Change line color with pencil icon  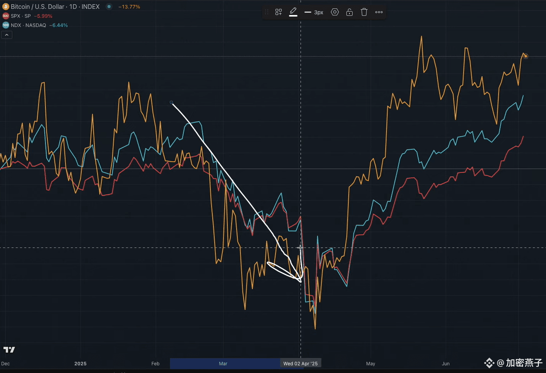(293, 12)
